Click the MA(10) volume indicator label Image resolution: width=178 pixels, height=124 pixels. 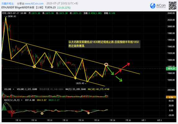99,89
